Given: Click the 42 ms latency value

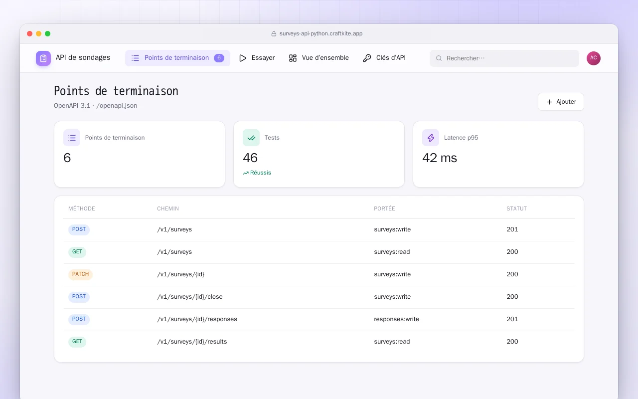Looking at the screenshot, I should (x=440, y=158).
